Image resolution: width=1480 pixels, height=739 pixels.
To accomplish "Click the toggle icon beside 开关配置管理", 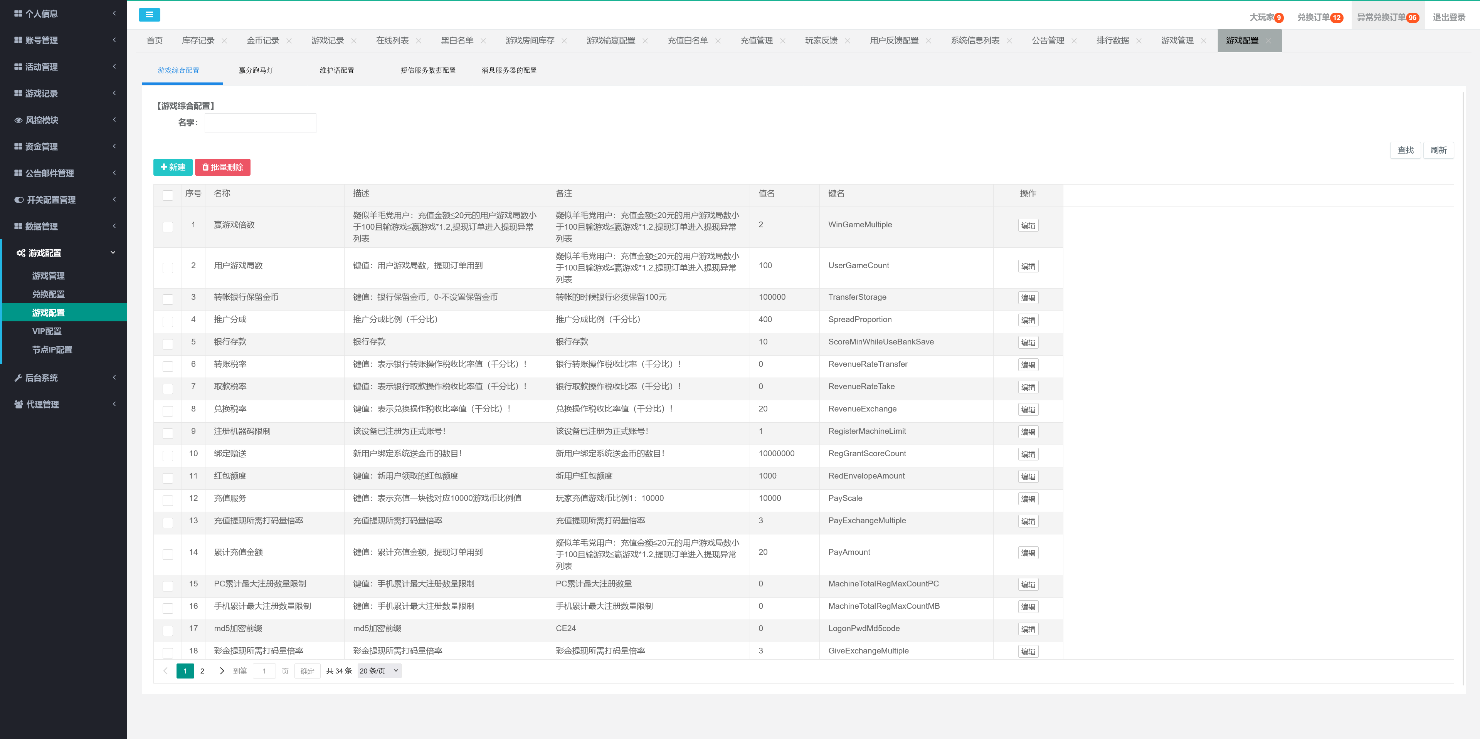I will coord(19,200).
